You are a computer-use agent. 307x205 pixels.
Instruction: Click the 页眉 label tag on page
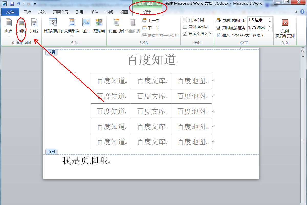(x=51, y=53)
